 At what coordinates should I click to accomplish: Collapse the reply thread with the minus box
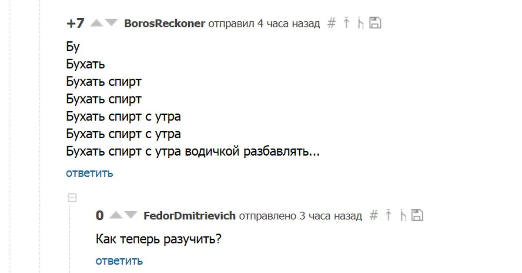[73, 198]
